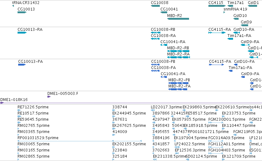Open the 367631 EST label
Viewport: 262px width, 161px height.
120,119
